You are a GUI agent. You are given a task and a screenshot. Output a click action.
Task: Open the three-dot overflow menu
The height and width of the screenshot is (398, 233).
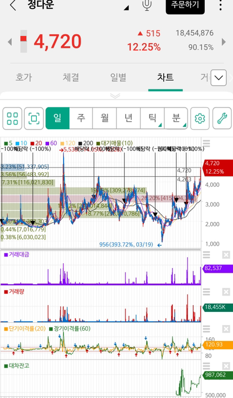pyautogui.click(x=220, y=5)
